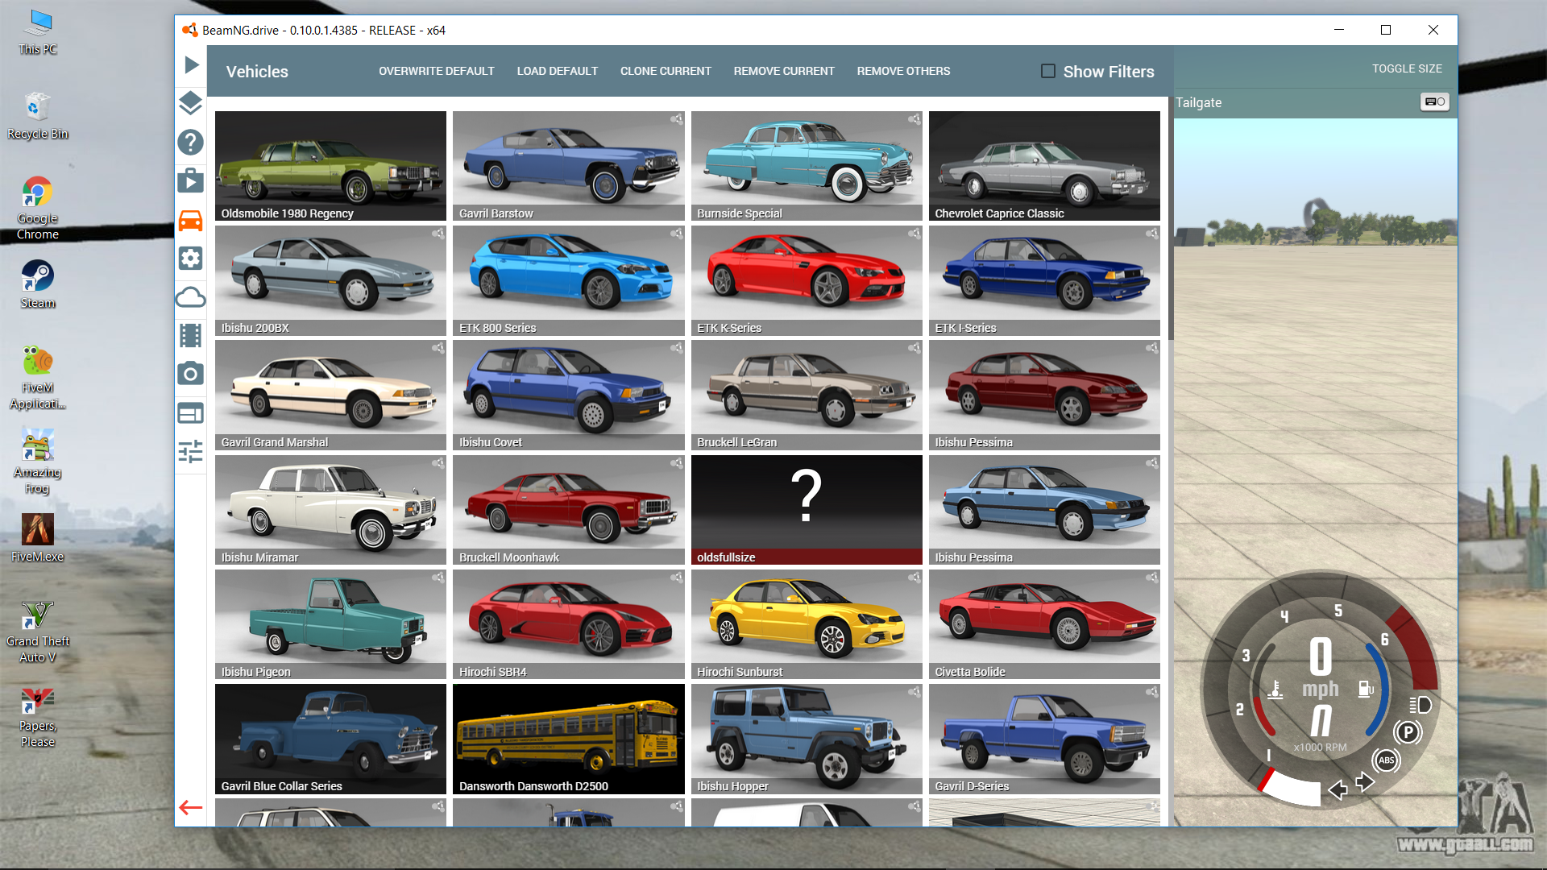Image resolution: width=1547 pixels, height=870 pixels.
Task: Select Dansworth D2500 school bus
Action: point(568,739)
